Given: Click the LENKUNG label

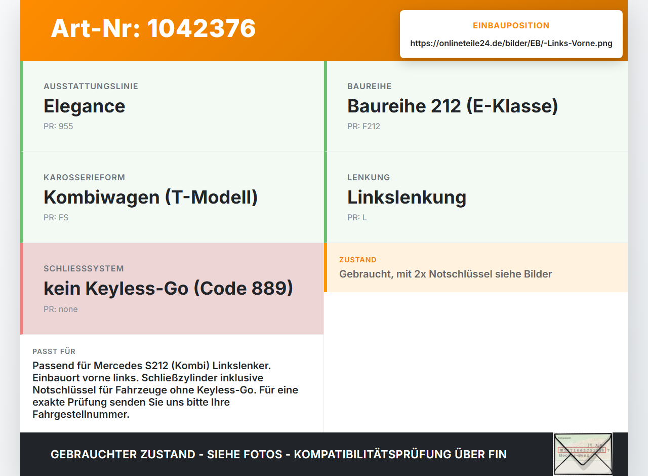Looking at the screenshot, I should coord(369,177).
